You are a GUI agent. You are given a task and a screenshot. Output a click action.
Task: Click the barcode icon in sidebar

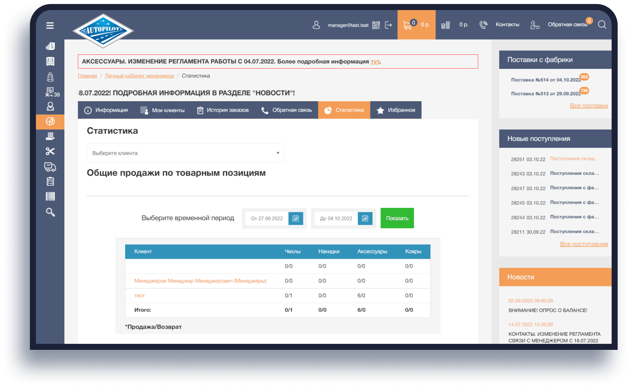coord(50,197)
